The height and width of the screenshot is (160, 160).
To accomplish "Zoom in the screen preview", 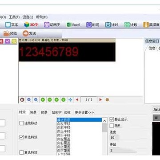I will point(29,100).
